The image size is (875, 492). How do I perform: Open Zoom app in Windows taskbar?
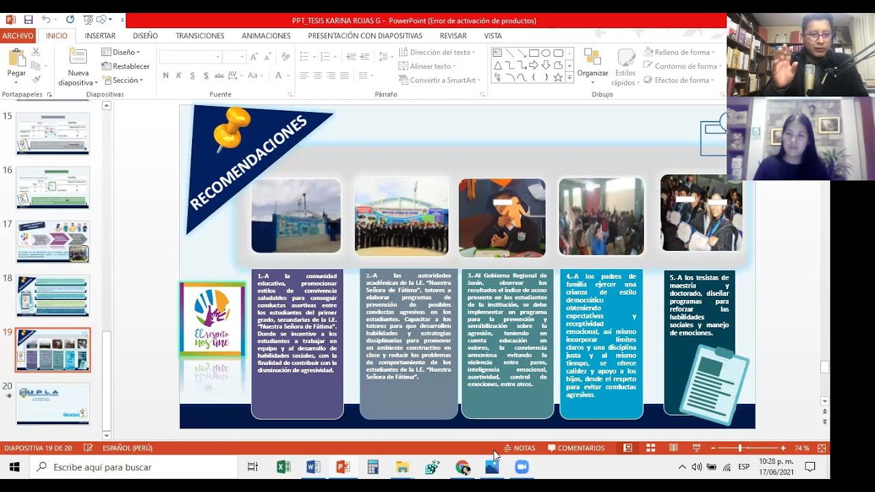(522, 467)
